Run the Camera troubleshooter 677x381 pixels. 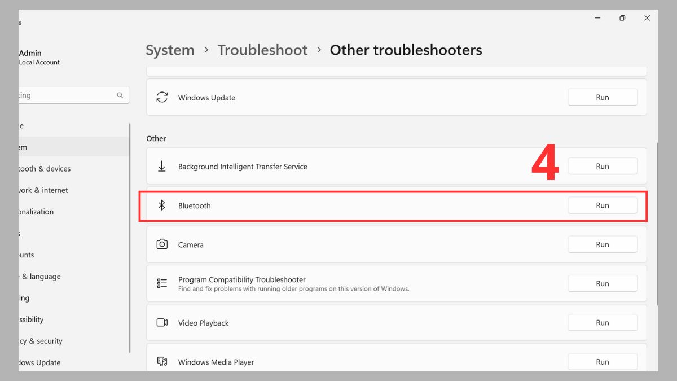click(602, 244)
